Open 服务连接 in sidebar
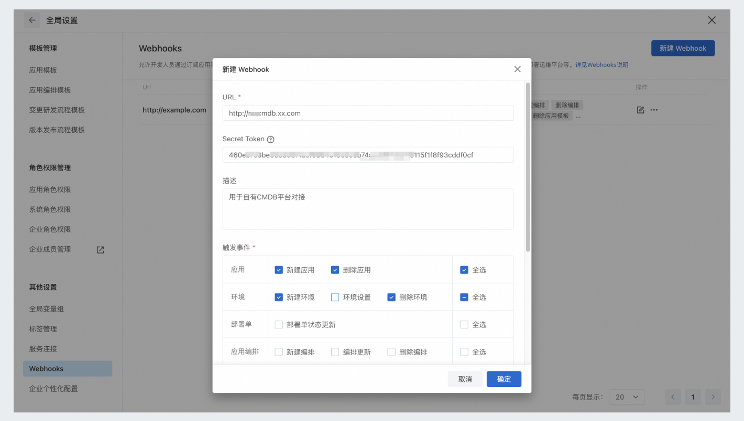The width and height of the screenshot is (744, 421). (x=43, y=349)
